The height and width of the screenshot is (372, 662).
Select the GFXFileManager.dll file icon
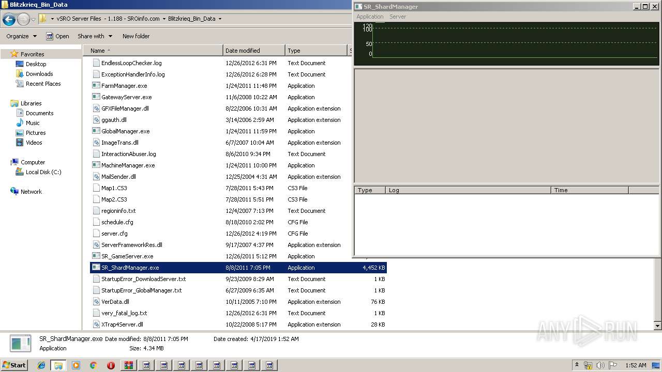96,109
